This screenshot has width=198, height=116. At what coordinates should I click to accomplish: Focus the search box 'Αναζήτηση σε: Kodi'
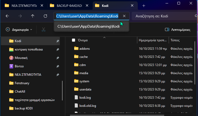click(164, 16)
